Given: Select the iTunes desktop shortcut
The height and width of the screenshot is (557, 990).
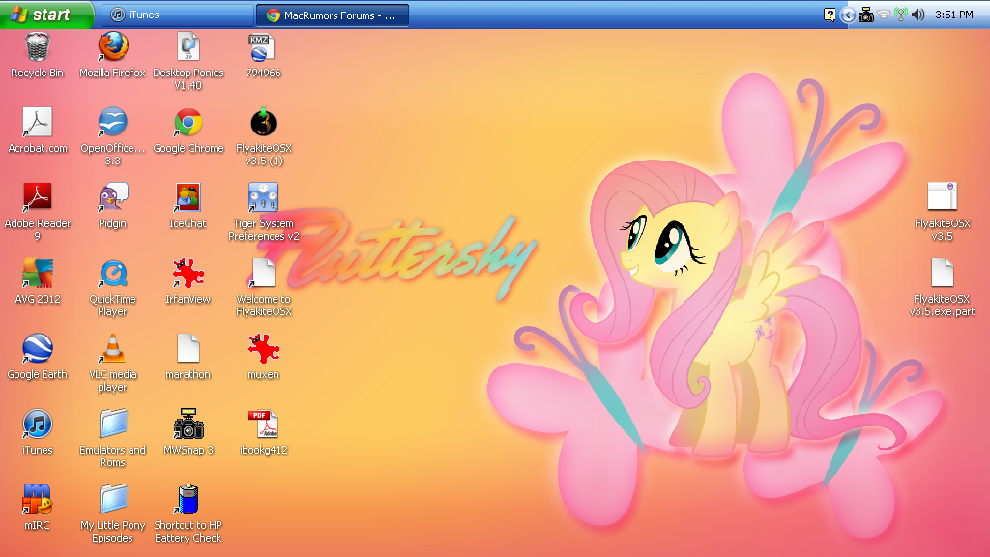Looking at the screenshot, I should 38,424.
